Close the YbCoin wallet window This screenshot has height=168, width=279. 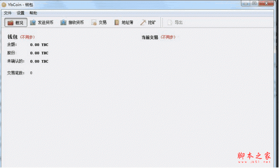pos(266,3)
